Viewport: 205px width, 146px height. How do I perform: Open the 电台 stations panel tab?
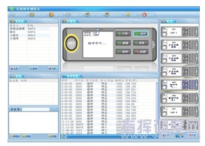tap(169, 21)
